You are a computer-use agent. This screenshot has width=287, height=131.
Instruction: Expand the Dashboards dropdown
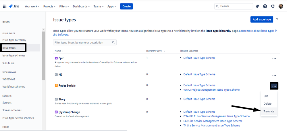(x=81, y=6)
